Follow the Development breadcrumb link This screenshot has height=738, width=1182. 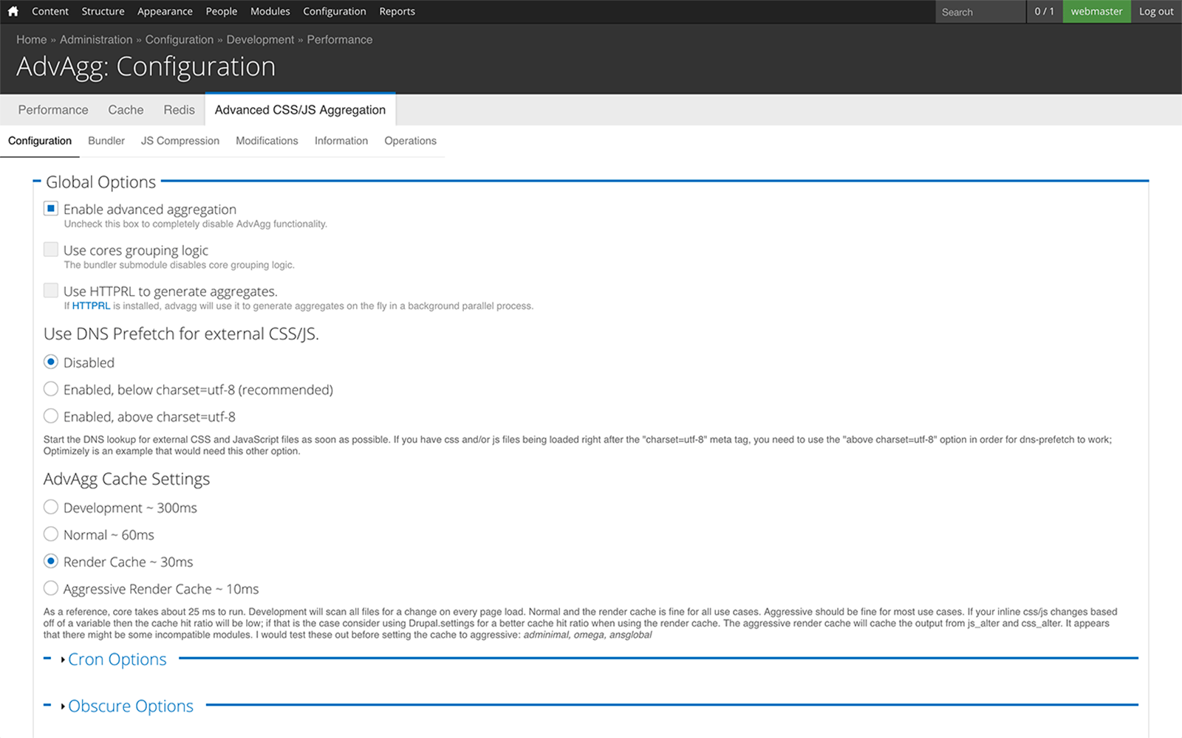[260, 40]
